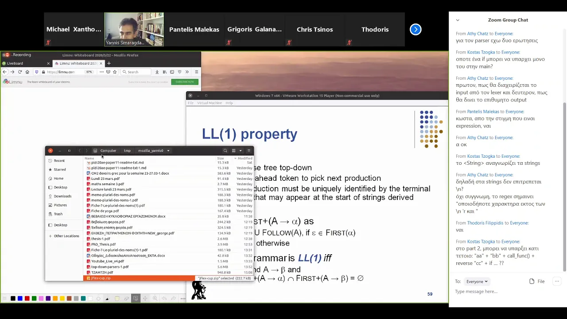The image size is (567, 319).
Task: Select the blue color swatch
Action: pos(20,299)
